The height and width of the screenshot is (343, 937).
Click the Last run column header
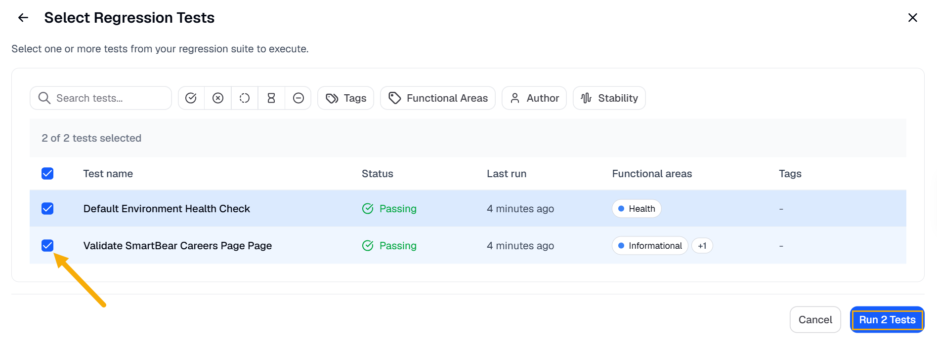(507, 174)
